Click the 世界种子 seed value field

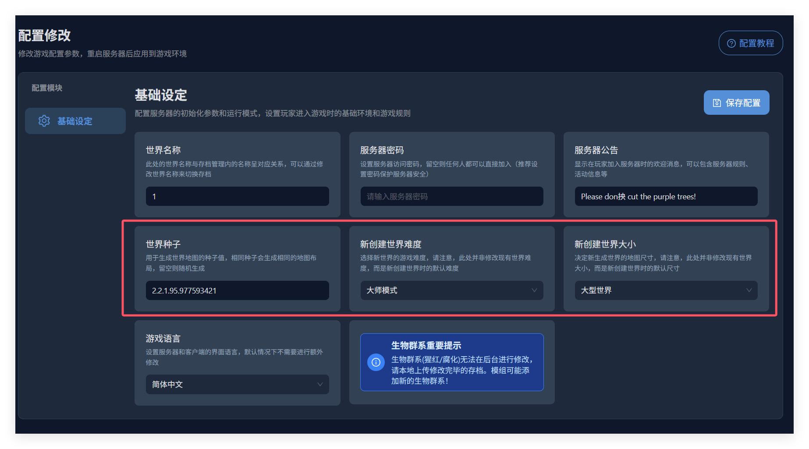tap(237, 290)
